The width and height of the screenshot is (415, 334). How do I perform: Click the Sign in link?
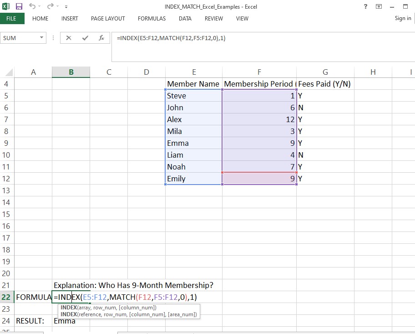403,18
